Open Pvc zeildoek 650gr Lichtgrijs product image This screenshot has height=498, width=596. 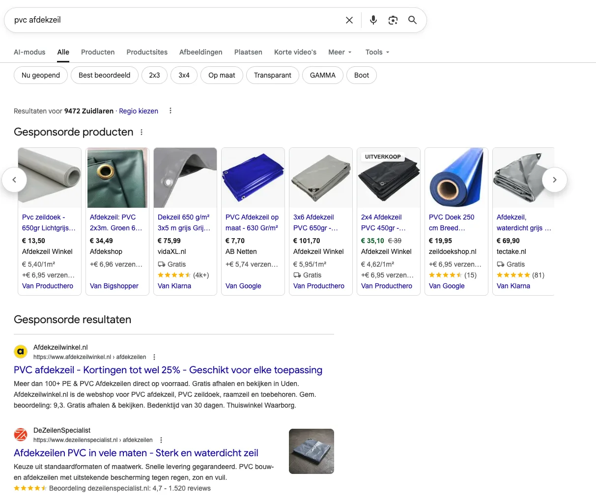[x=50, y=178]
